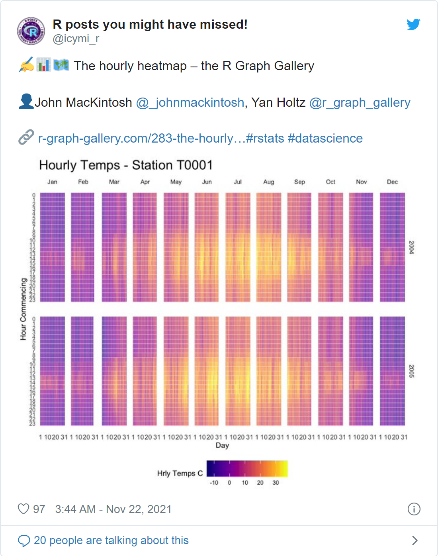Open the @r_graph_gallery mention link
438x556 pixels.
(360, 103)
